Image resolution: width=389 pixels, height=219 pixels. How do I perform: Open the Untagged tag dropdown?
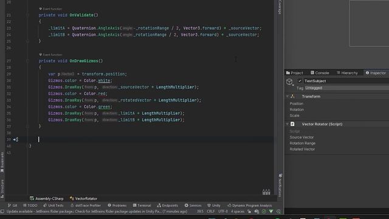pyautogui.click(x=347, y=88)
